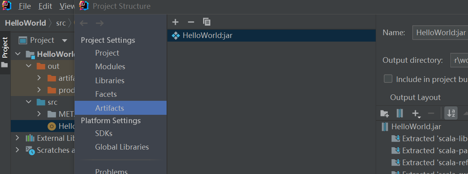Screen dimensions: 468x174
Task: Open the View menu
Action: (67, 6)
